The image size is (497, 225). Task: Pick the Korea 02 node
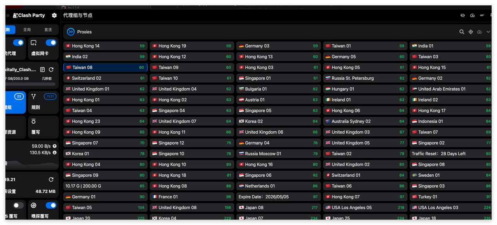pyautogui.click(x=278, y=121)
